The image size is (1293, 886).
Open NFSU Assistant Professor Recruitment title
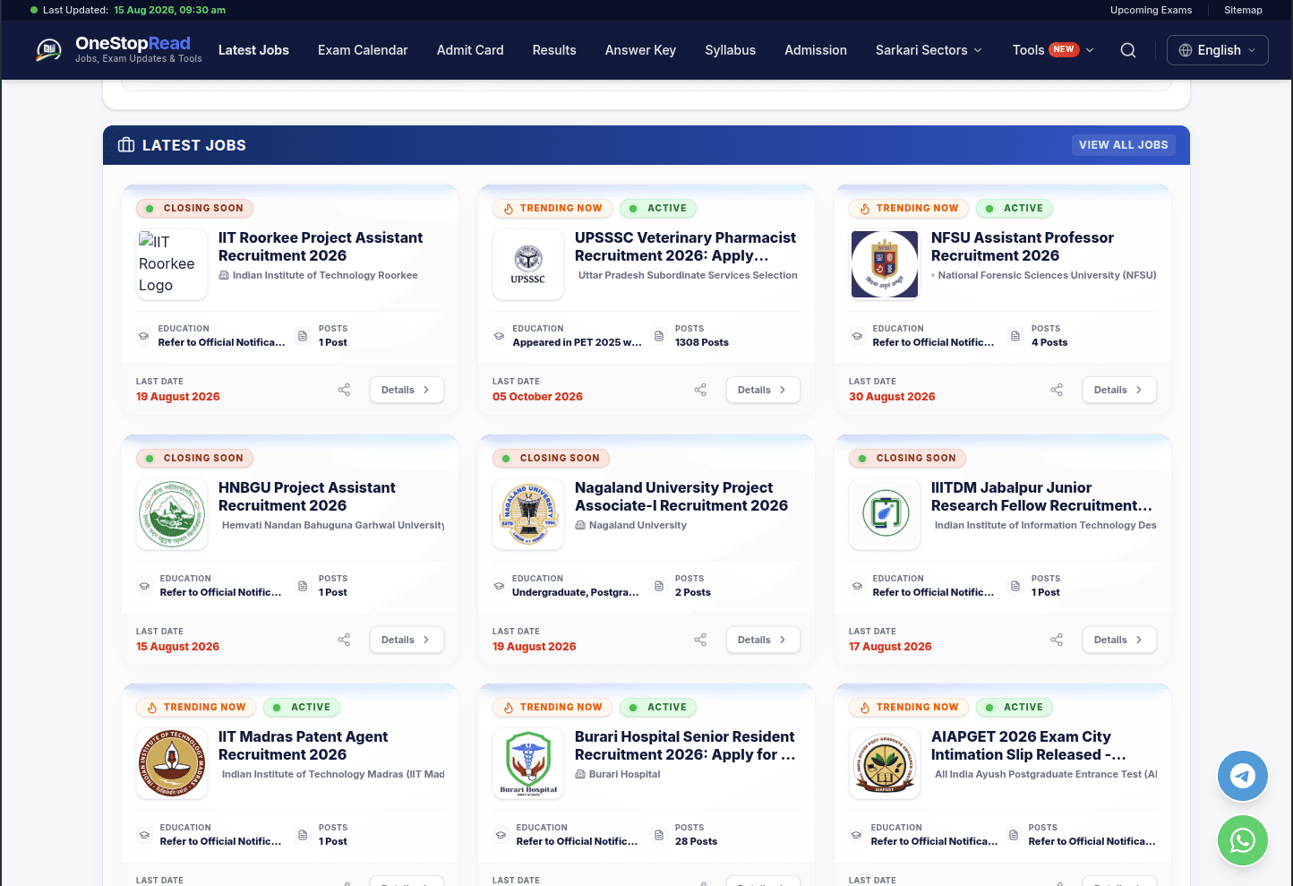click(1023, 246)
